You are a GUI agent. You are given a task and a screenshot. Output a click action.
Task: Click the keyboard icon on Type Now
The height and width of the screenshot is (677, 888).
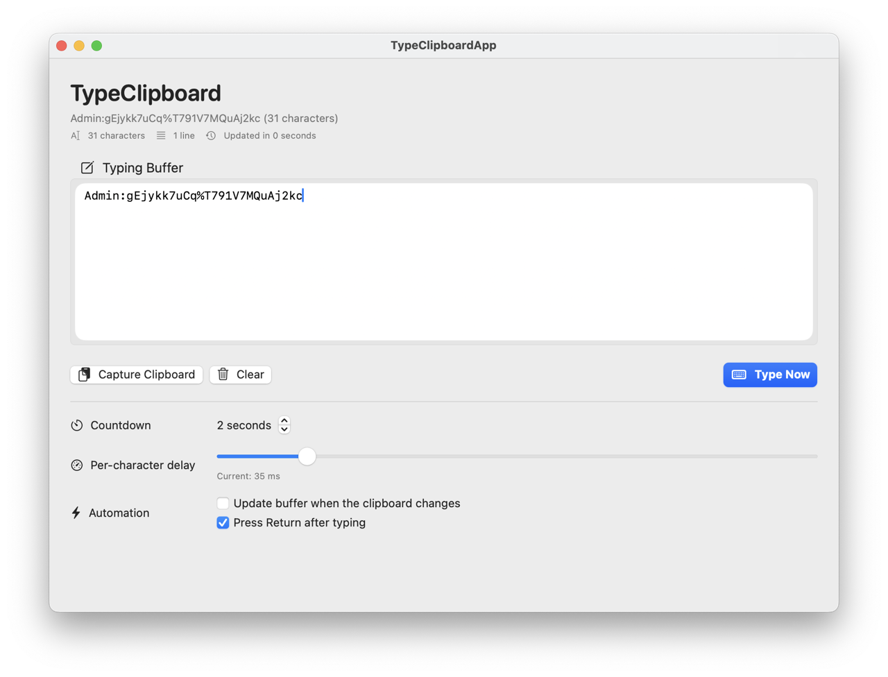[739, 375]
